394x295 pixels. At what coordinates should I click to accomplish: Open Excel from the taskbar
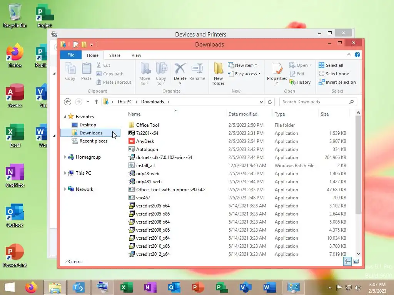tap(126, 287)
